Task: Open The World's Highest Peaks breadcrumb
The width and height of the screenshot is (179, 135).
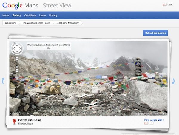Action: click(x=36, y=23)
